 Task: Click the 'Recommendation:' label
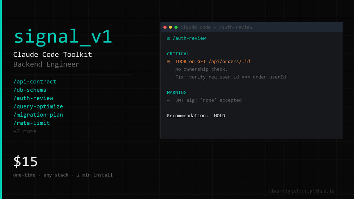click(x=188, y=116)
